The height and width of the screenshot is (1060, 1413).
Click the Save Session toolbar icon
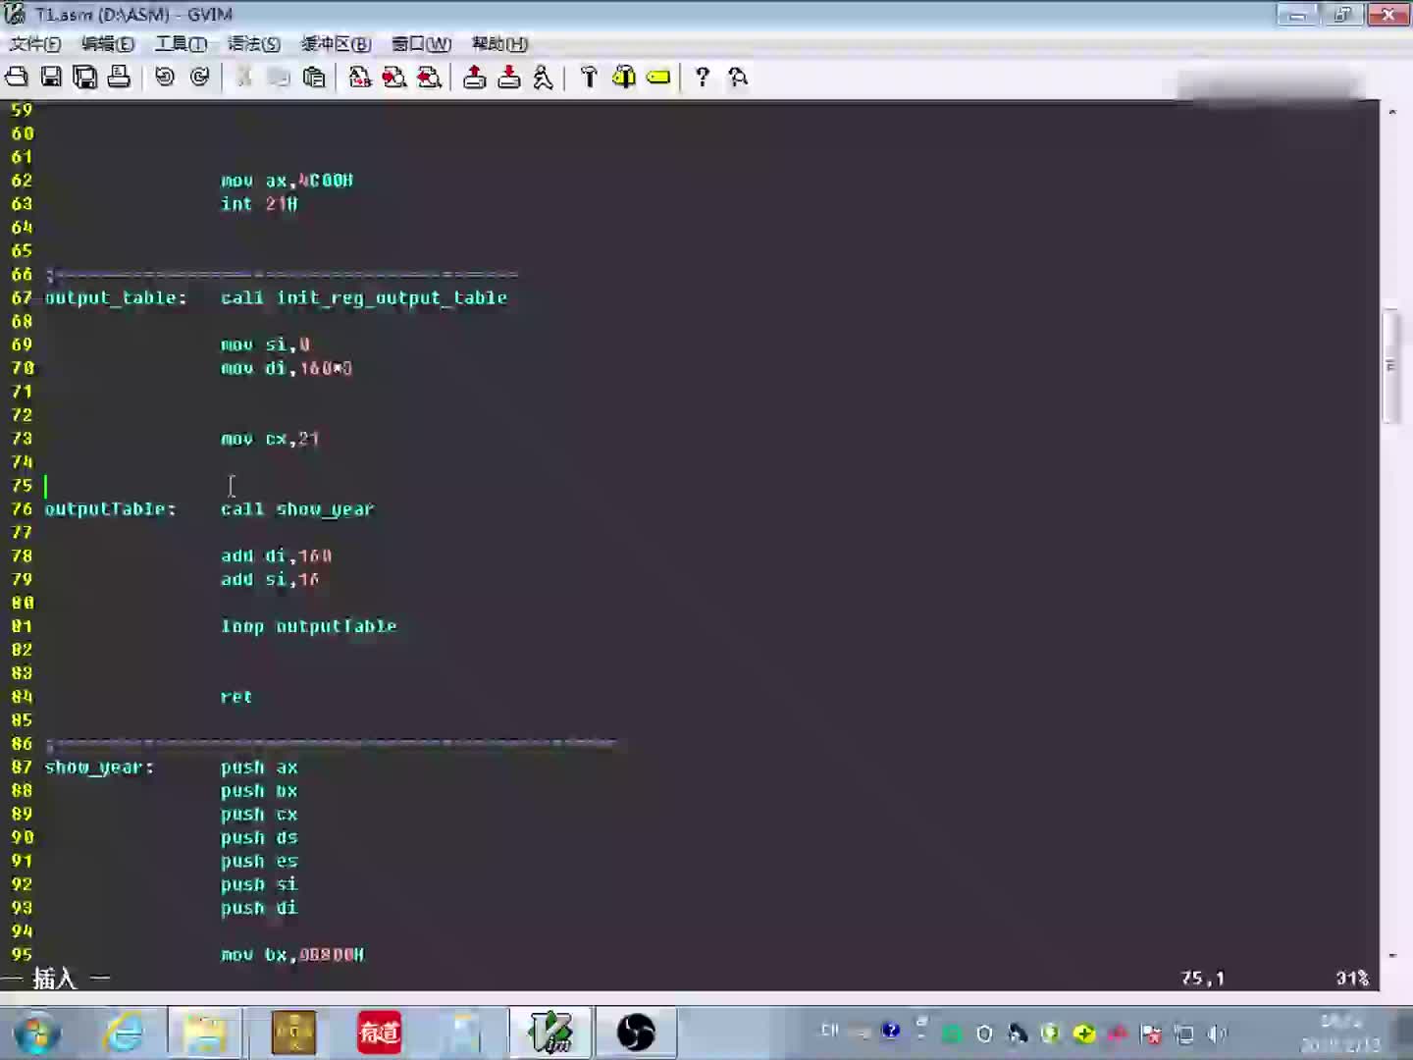(x=509, y=77)
